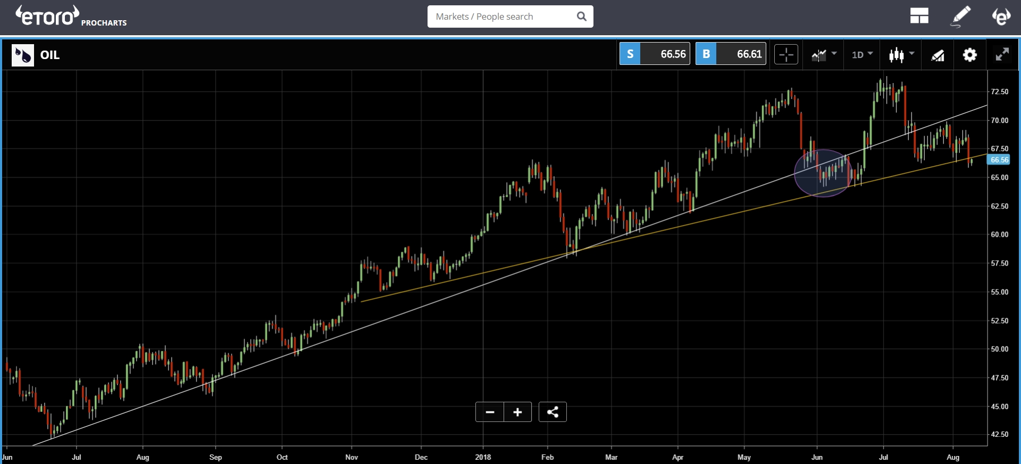The height and width of the screenshot is (464, 1021).
Task: Open the chart layout grid icon
Action: [x=919, y=16]
